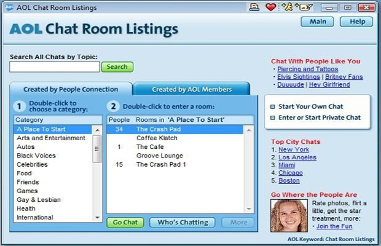The width and height of the screenshot is (381, 246).
Task: Click the category list scrollbar thumb
Action: pyautogui.click(x=97, y=149)
